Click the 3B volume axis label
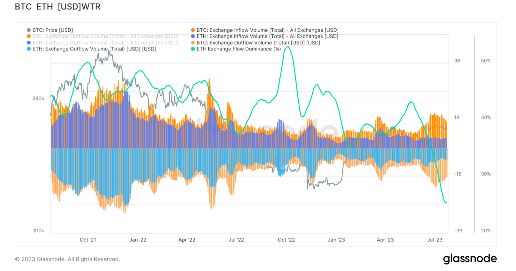The height and width of the screenshot is (271, 516). [x=457, y=61]
